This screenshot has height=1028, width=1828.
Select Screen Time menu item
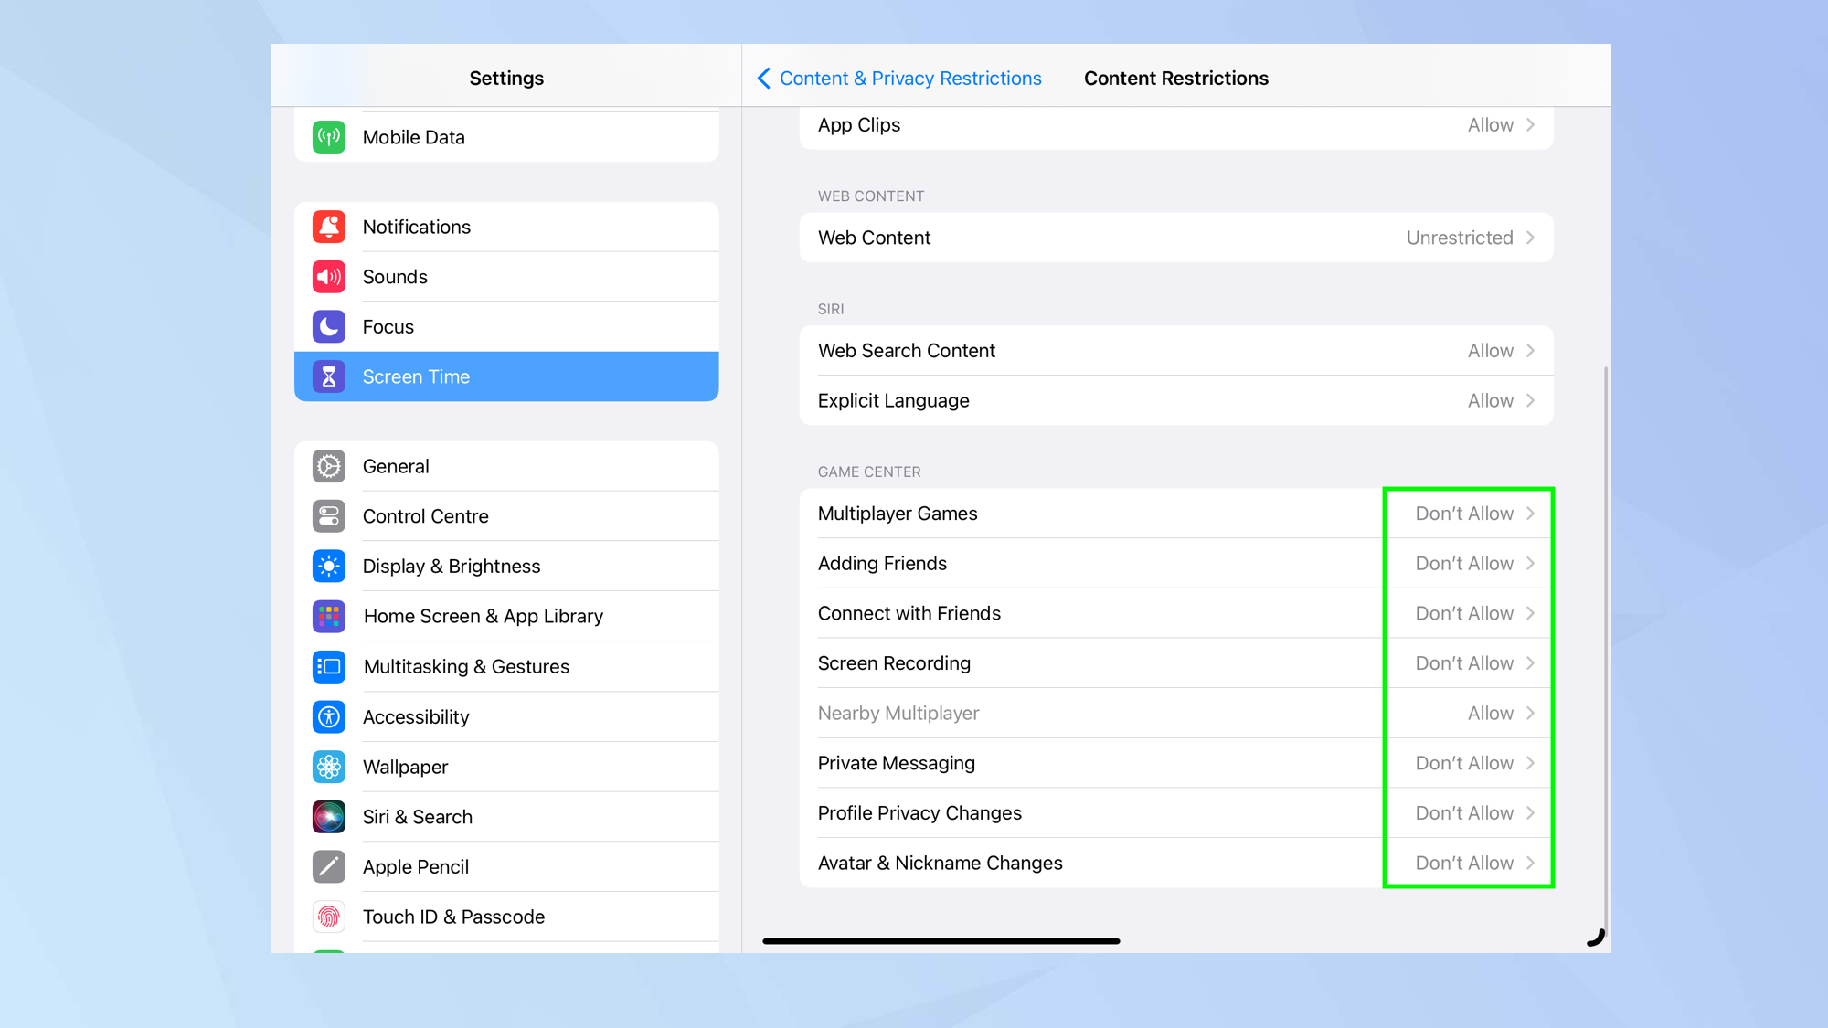tap(506, 376)
